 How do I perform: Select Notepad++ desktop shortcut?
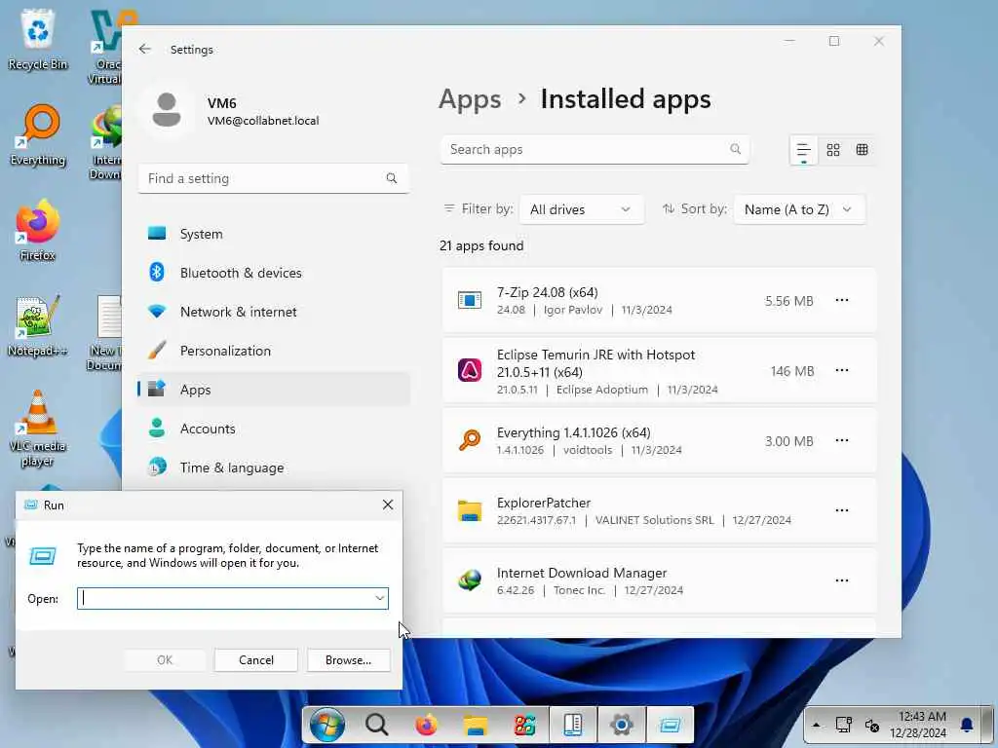[38, 325]
